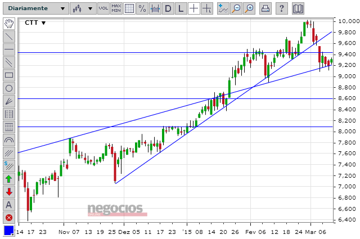Select the diagonal channel lines tool
This screenshot has height=239, width=360.
click(9, 152)
